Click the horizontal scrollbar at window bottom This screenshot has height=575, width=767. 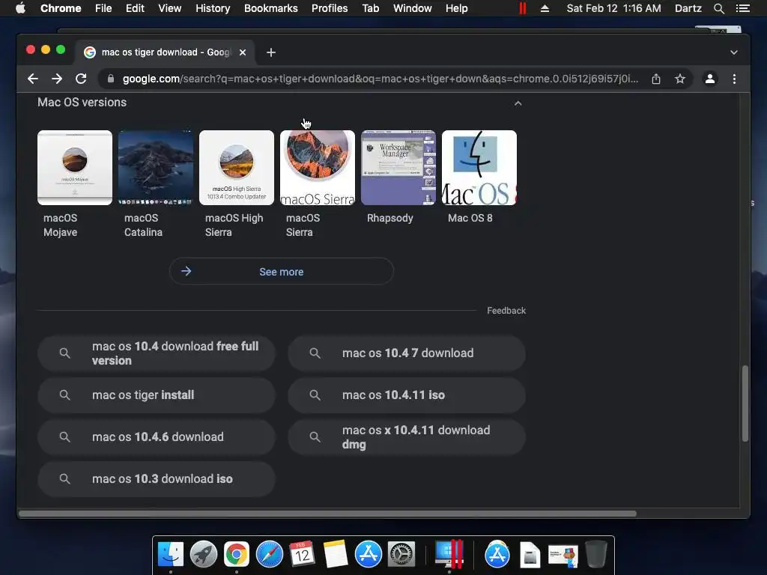click(x=328, y=514)
